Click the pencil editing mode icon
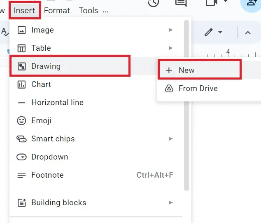The image size is (261, 223). click(209, 32)
